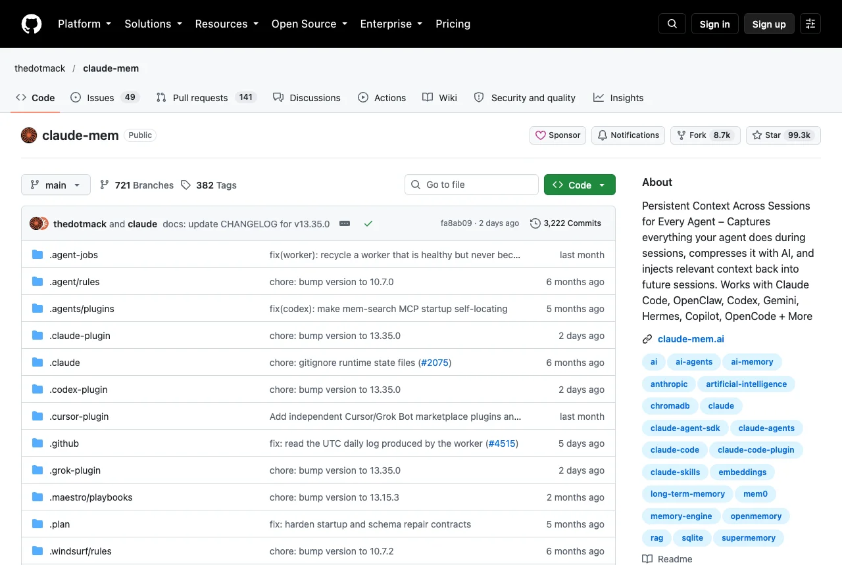Open the appearance settings icon beside Sign up
The height and width of the screenshot is (565, 842).
[x=810, y=24]
